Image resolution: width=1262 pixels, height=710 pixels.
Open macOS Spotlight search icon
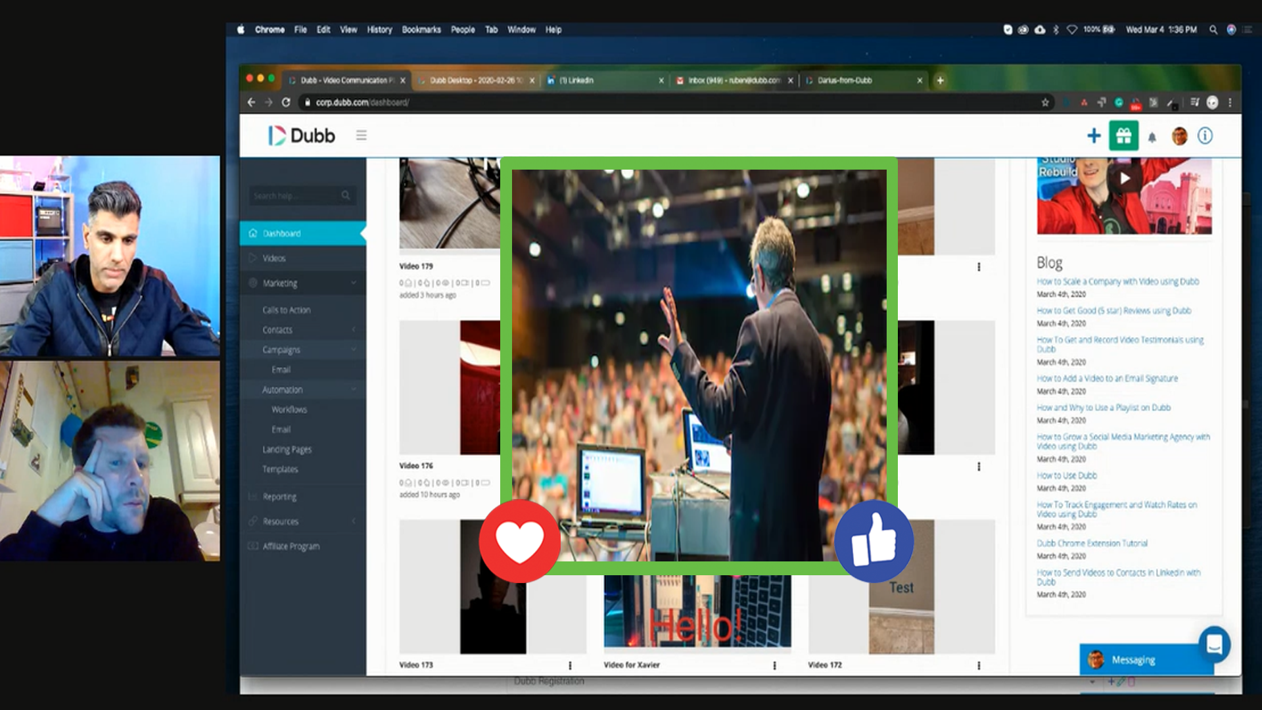1213,30
